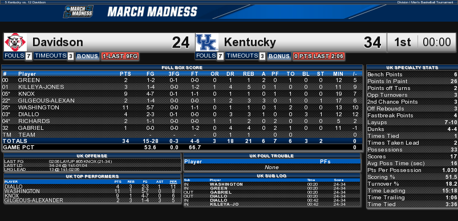Click the UK SUB LOG header
Viewport: 458px width, 221px height.
pos(272,176)
